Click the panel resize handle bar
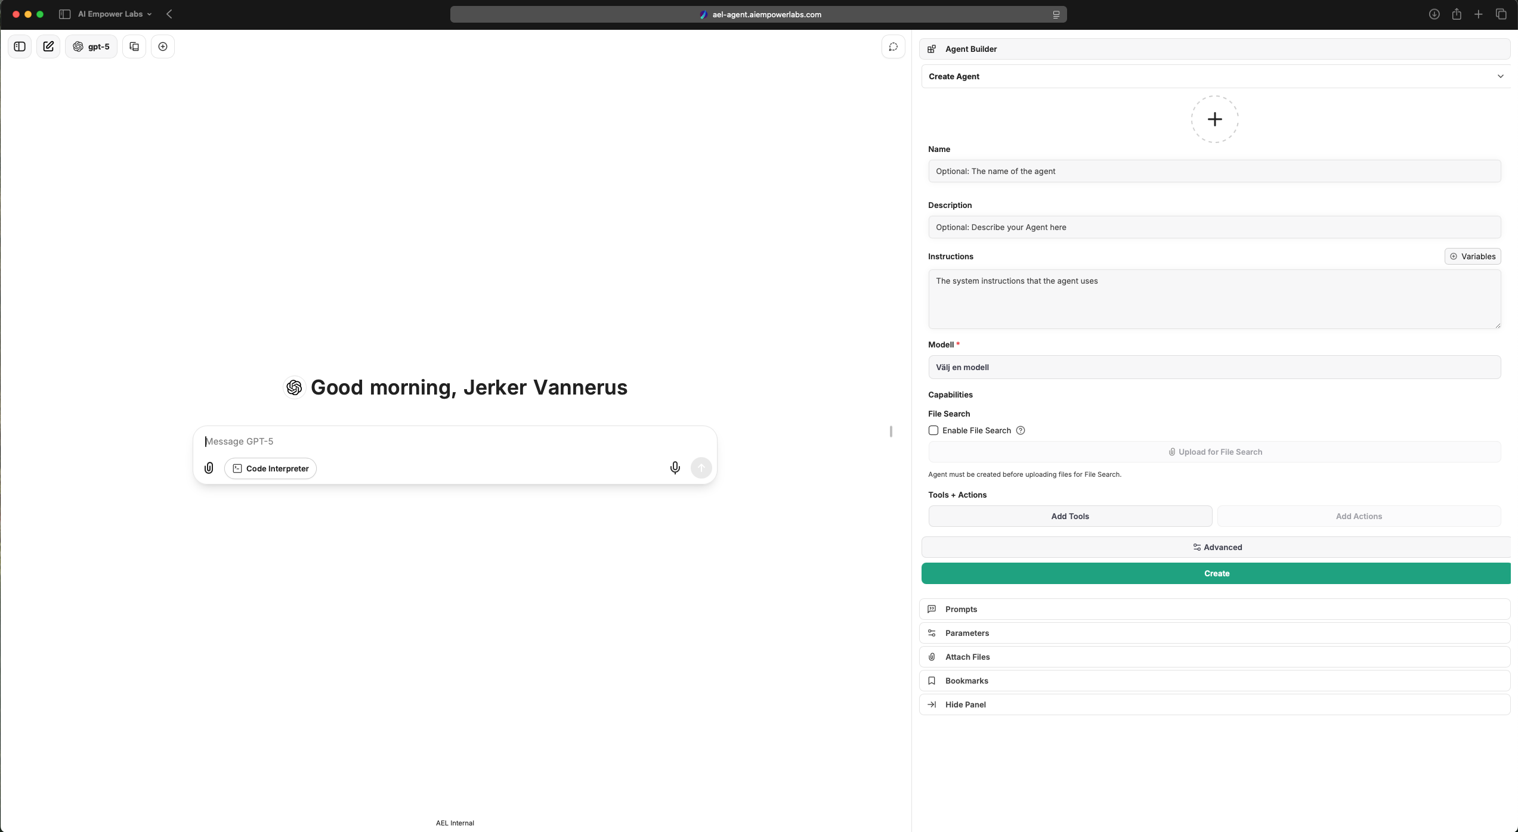 pyautogui.click(x=891, y=431)
